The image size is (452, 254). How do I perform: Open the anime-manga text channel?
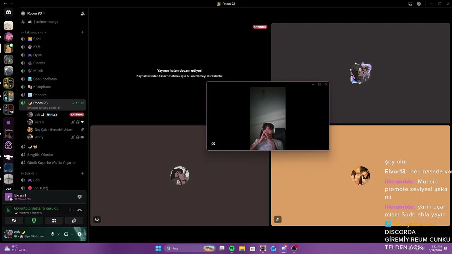[53, 22]
